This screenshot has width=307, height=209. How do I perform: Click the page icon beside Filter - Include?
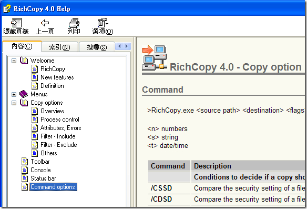[35, 136]
